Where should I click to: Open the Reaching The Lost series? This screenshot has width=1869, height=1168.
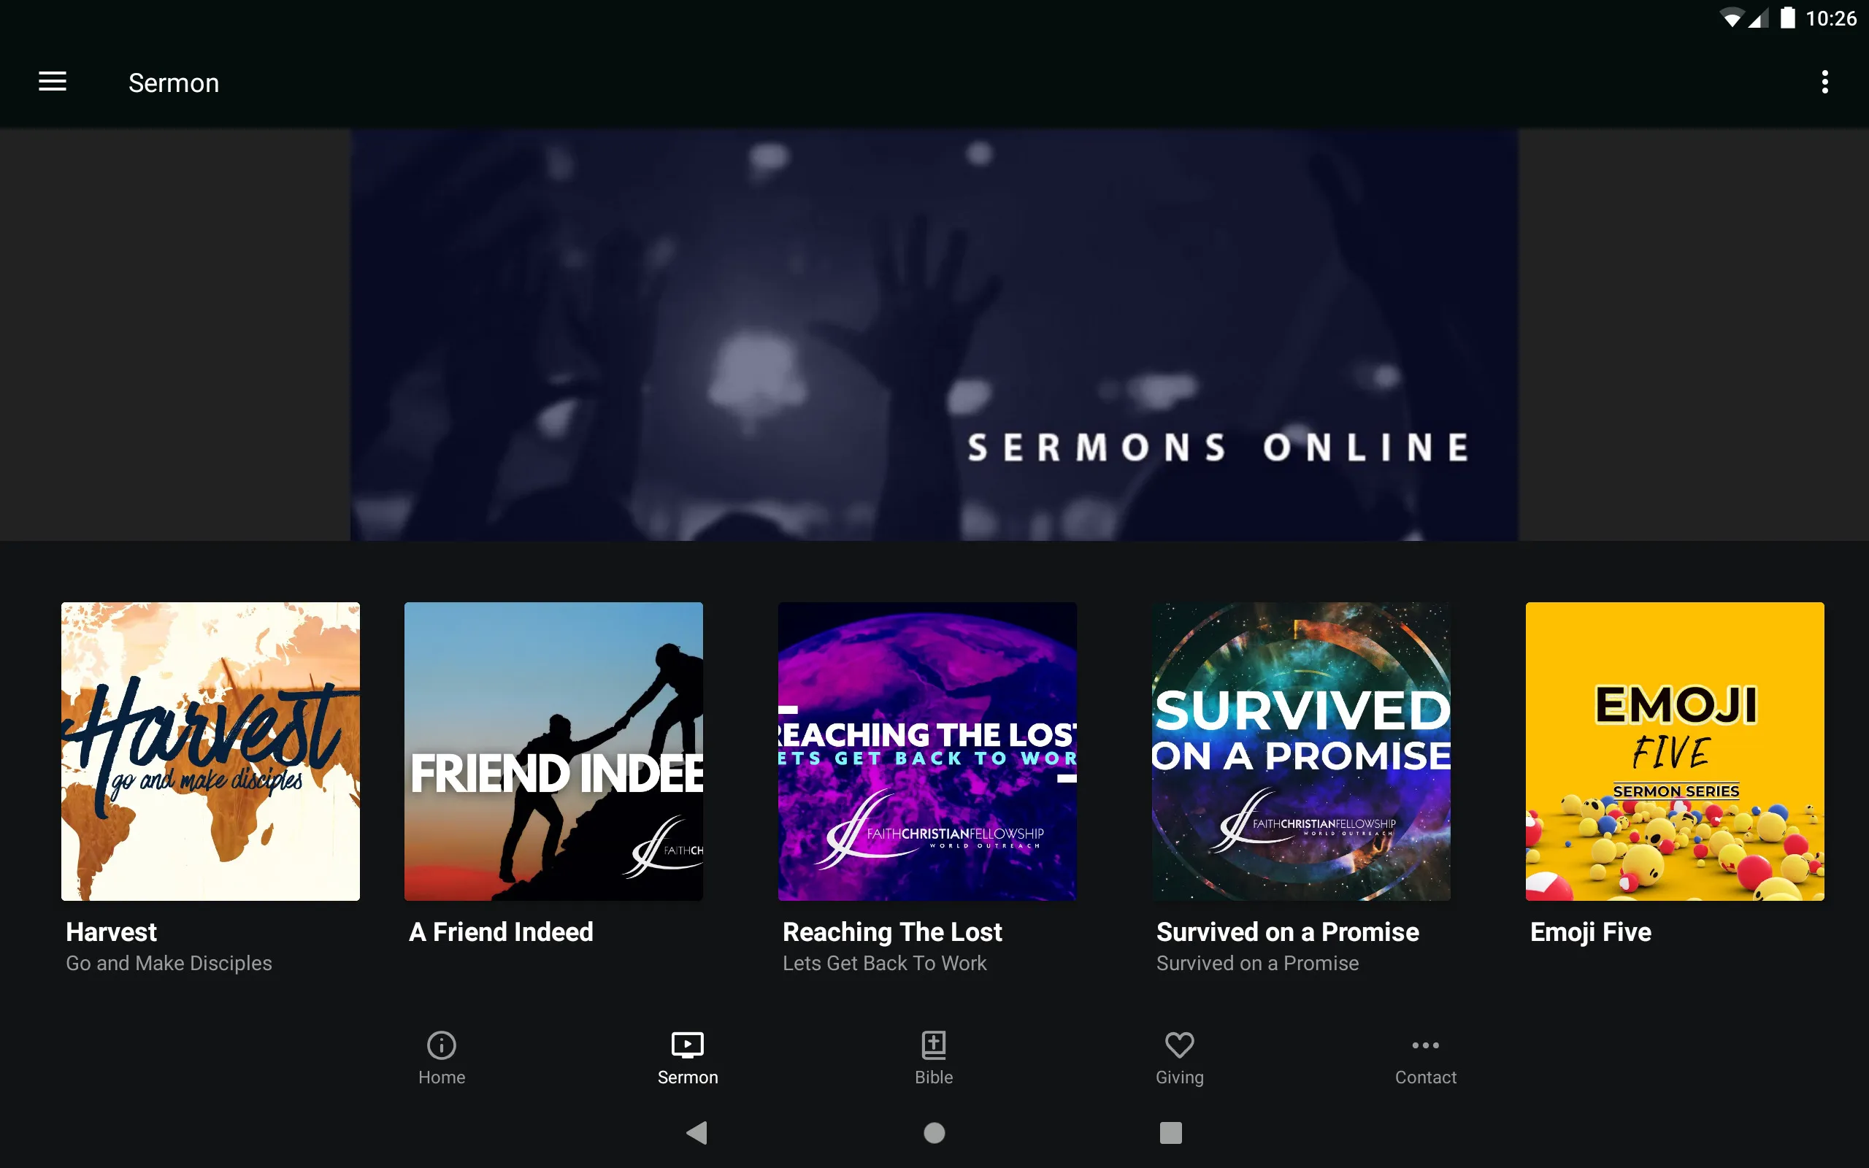coord(927,751)
